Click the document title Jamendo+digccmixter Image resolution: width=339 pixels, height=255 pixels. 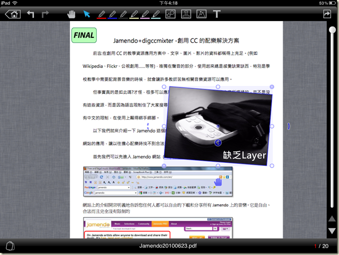(176, 41)
